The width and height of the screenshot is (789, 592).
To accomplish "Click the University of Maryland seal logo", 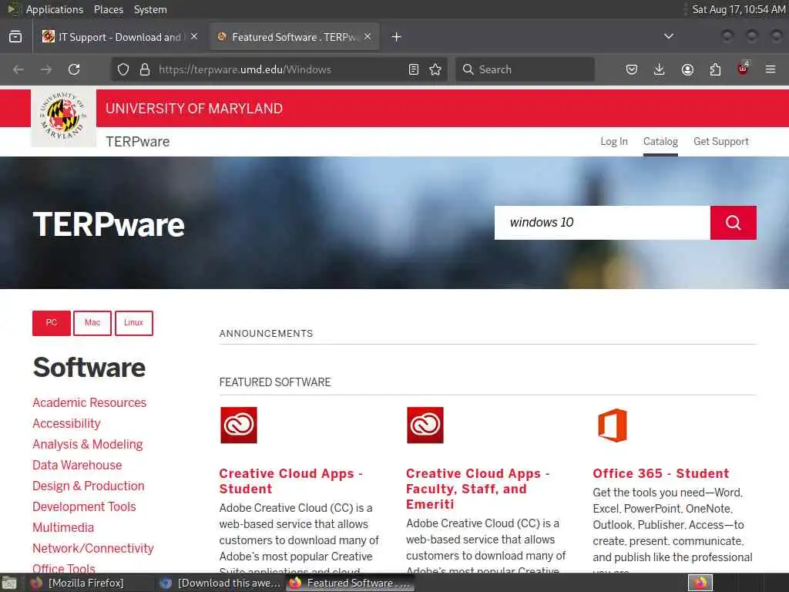I will [63, 117].
